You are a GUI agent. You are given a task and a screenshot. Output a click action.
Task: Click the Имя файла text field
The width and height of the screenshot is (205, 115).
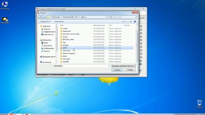pos(86,66)
